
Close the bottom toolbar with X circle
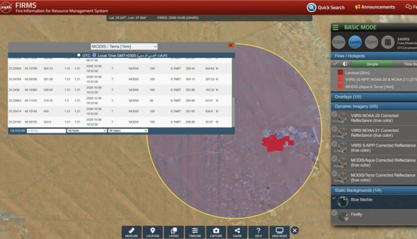[x=294, y=231]
